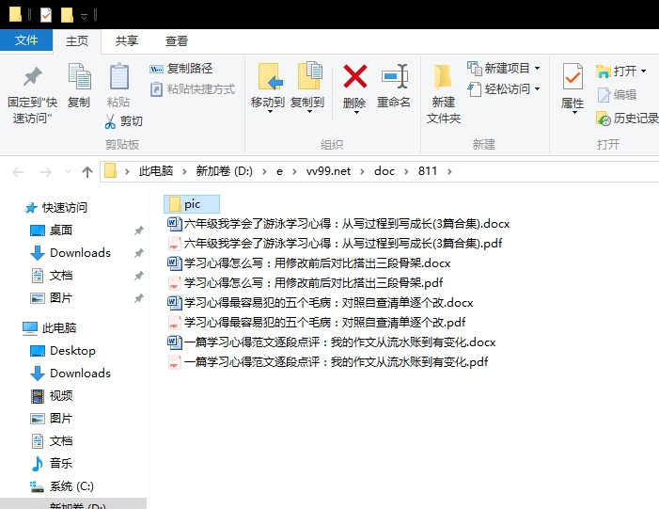This screenshot has height=509, width=659.
Task: Select 一篇学习心得范文逐段点评 pdf file
Action: pyautogui.click(x=328, y=362)
